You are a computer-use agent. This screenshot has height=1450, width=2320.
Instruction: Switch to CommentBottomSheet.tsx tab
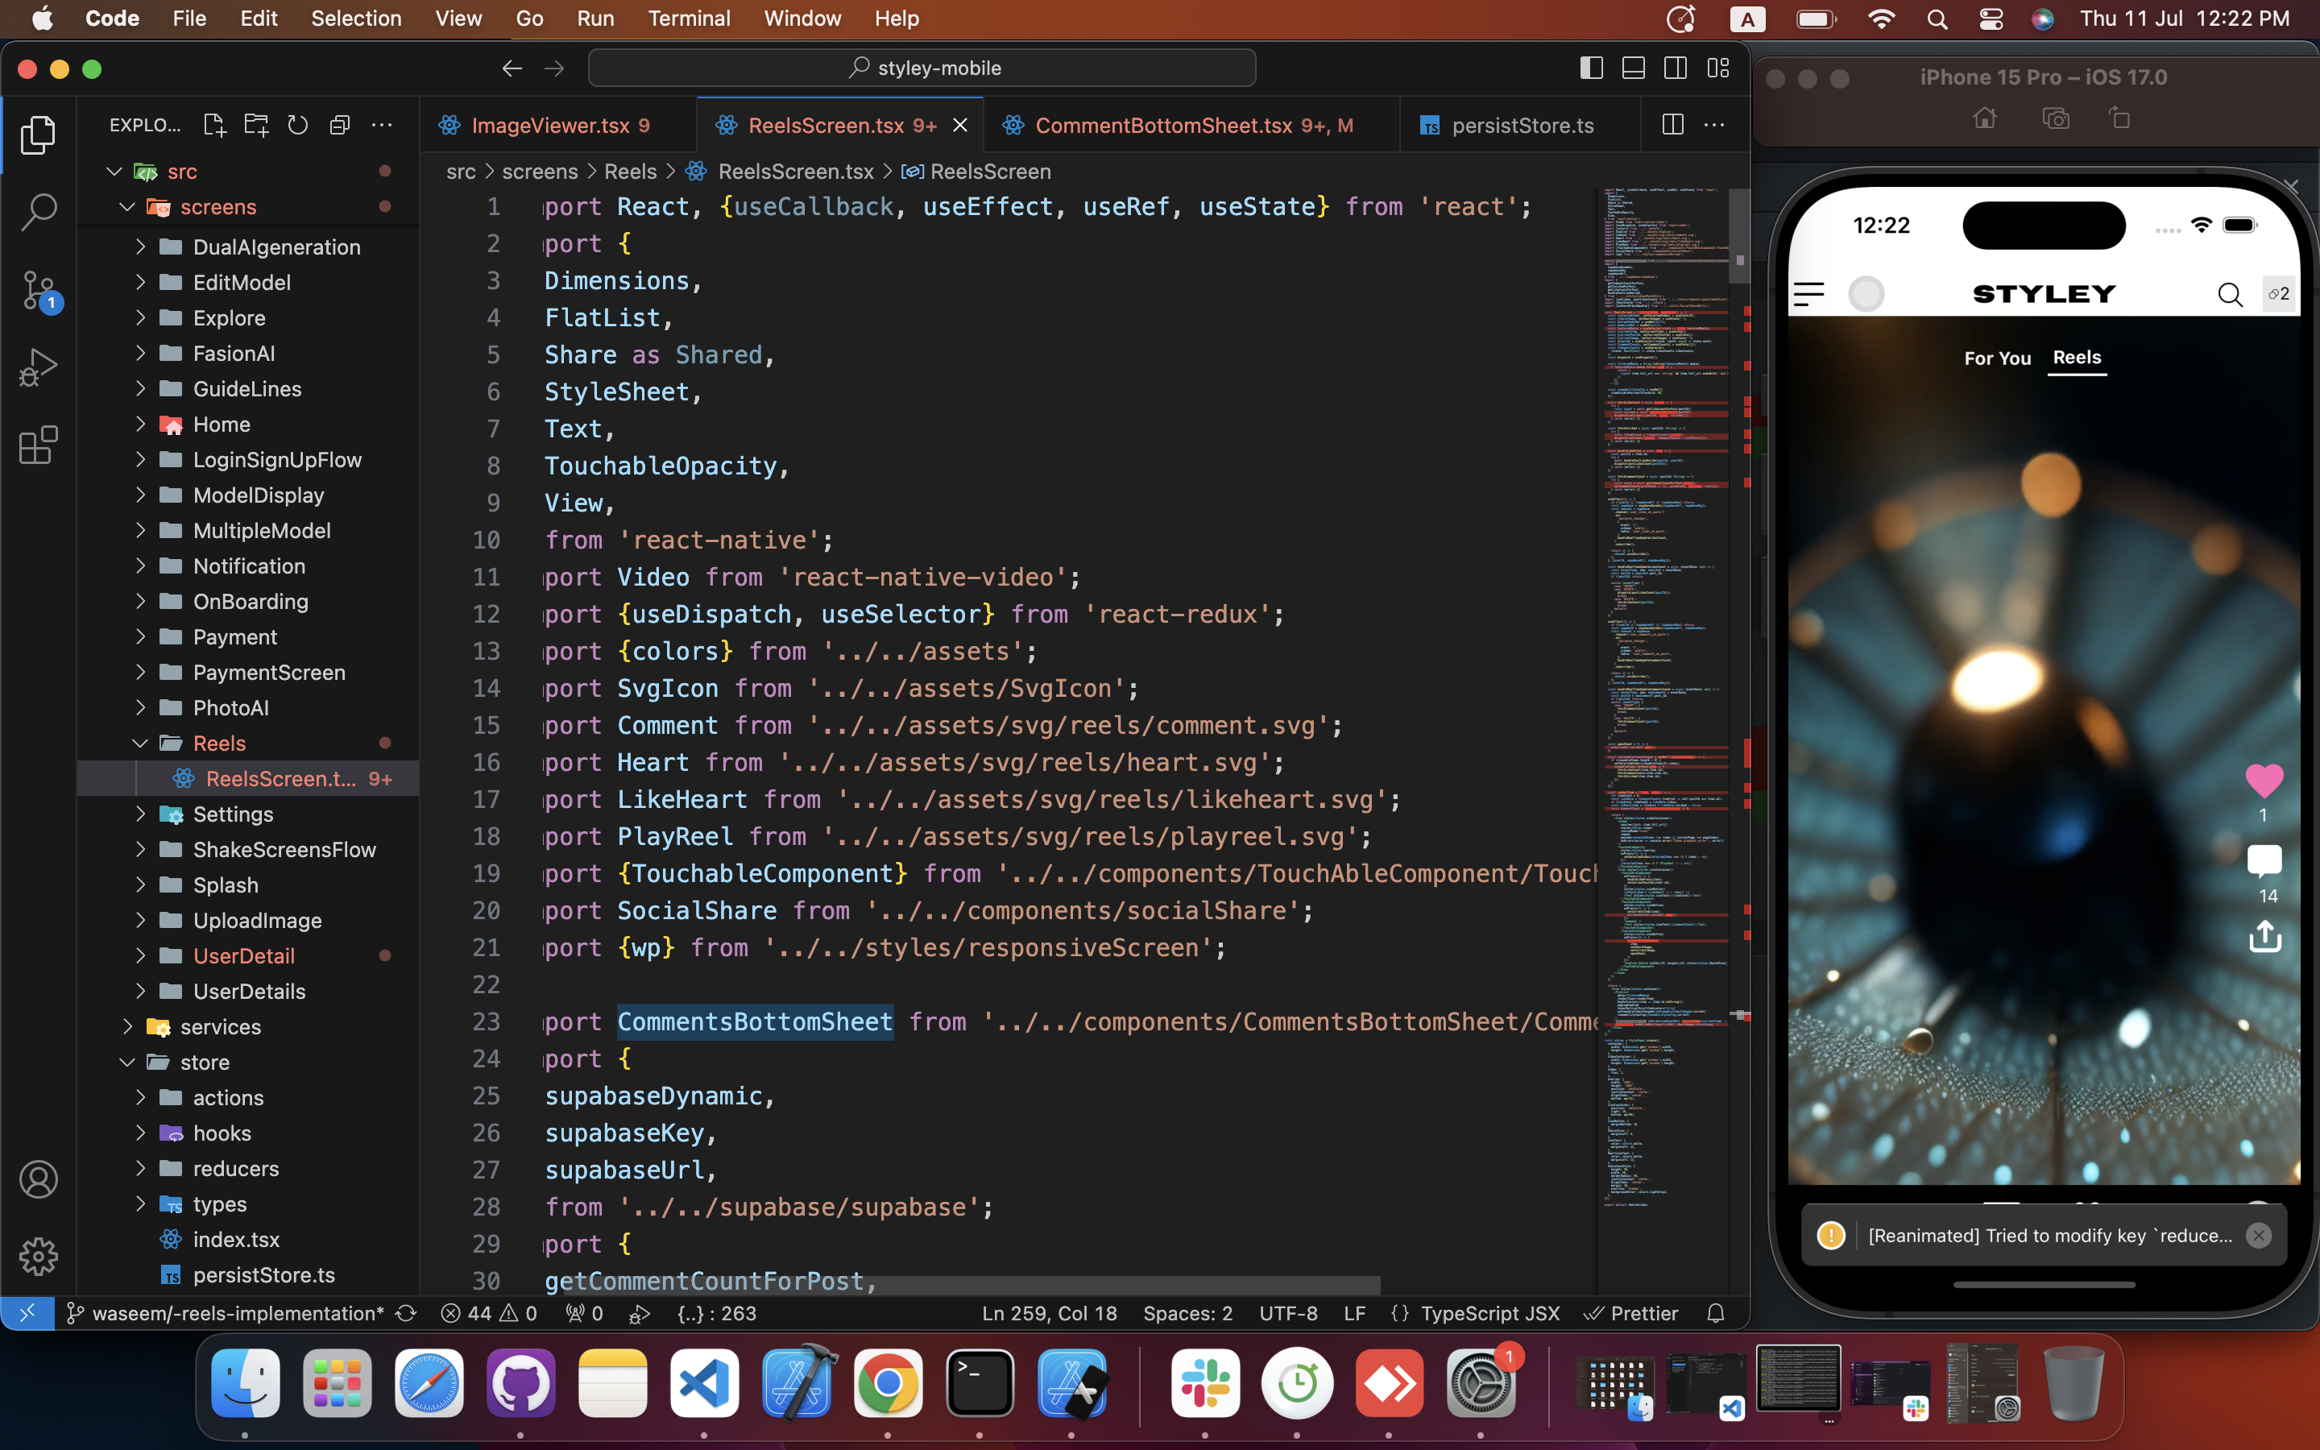1164,126
